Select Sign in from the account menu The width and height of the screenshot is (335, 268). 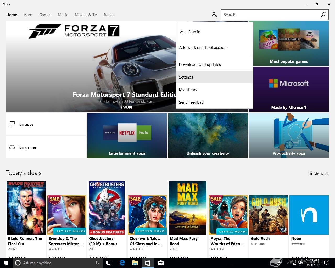click(x=215, y=32)
